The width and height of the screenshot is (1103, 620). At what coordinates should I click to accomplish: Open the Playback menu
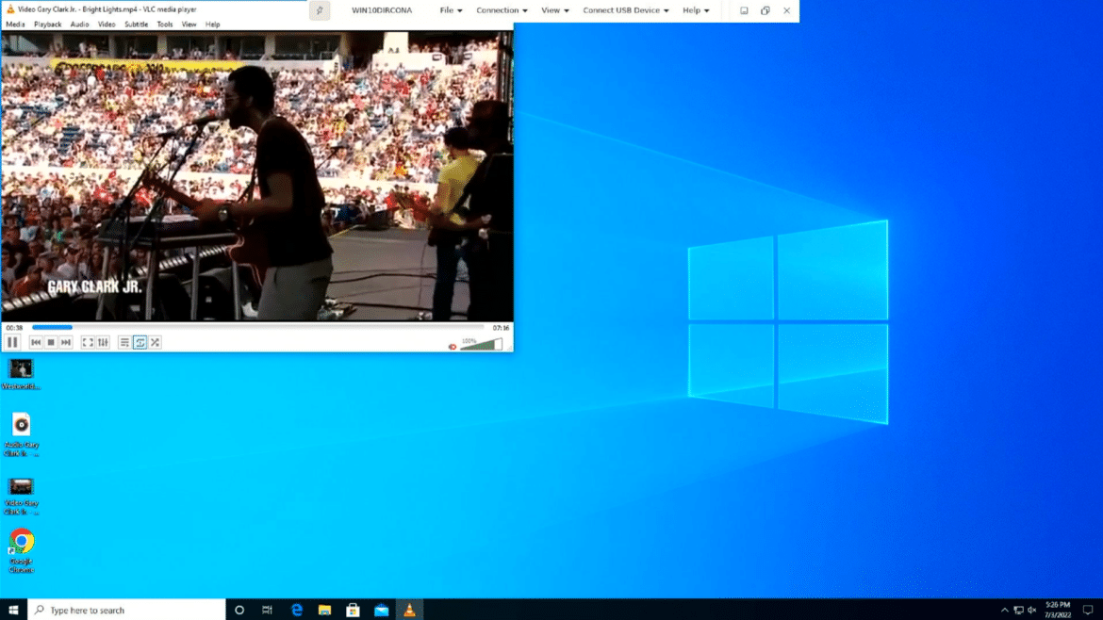pos(47,24)
